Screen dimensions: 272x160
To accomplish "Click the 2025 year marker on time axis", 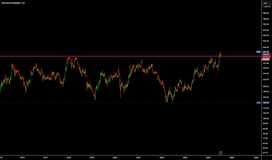I will point(232,158).
